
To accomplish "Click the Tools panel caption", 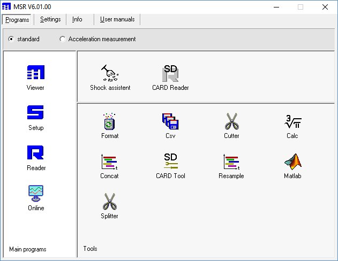I will 90,249.
